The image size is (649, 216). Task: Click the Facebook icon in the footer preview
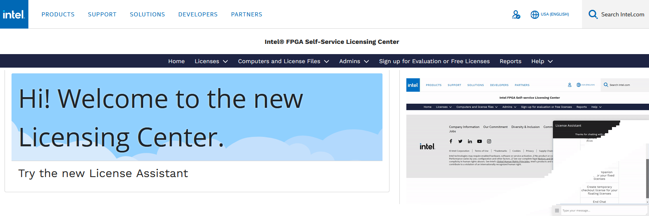451,141
